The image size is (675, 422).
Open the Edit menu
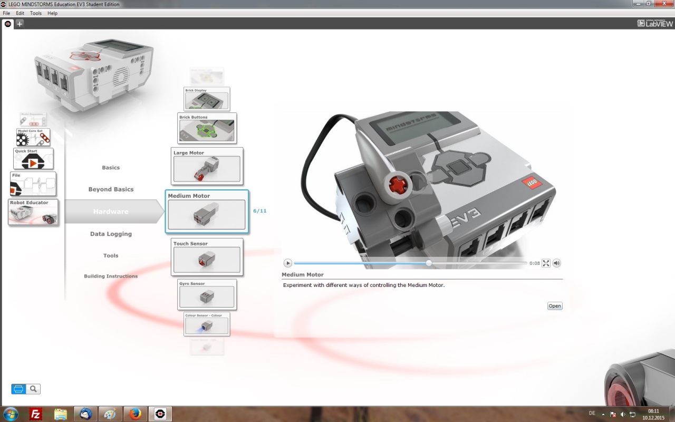pos(20,13)
